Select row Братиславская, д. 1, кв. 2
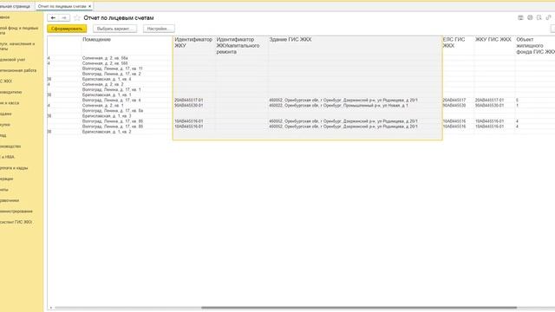The height and width of the screenshot is (312, 555). [x=107, y=132]
